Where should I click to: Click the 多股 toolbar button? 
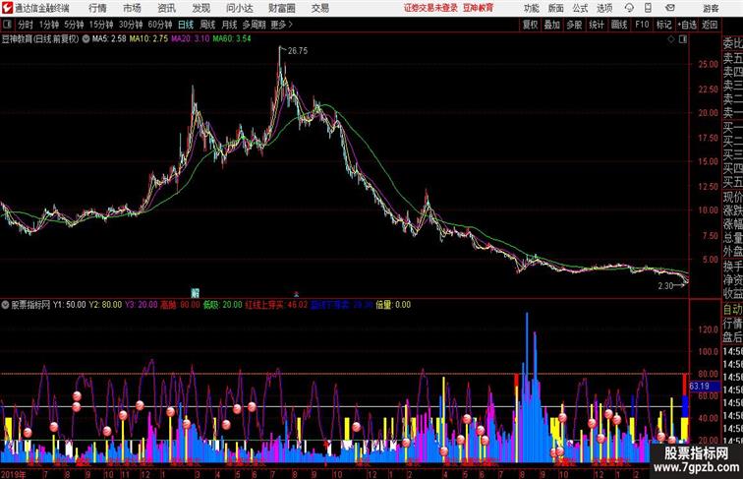(x=574, y=25)
